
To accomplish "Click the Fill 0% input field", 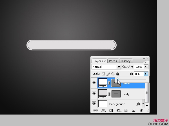I will (x=139, y=74).
